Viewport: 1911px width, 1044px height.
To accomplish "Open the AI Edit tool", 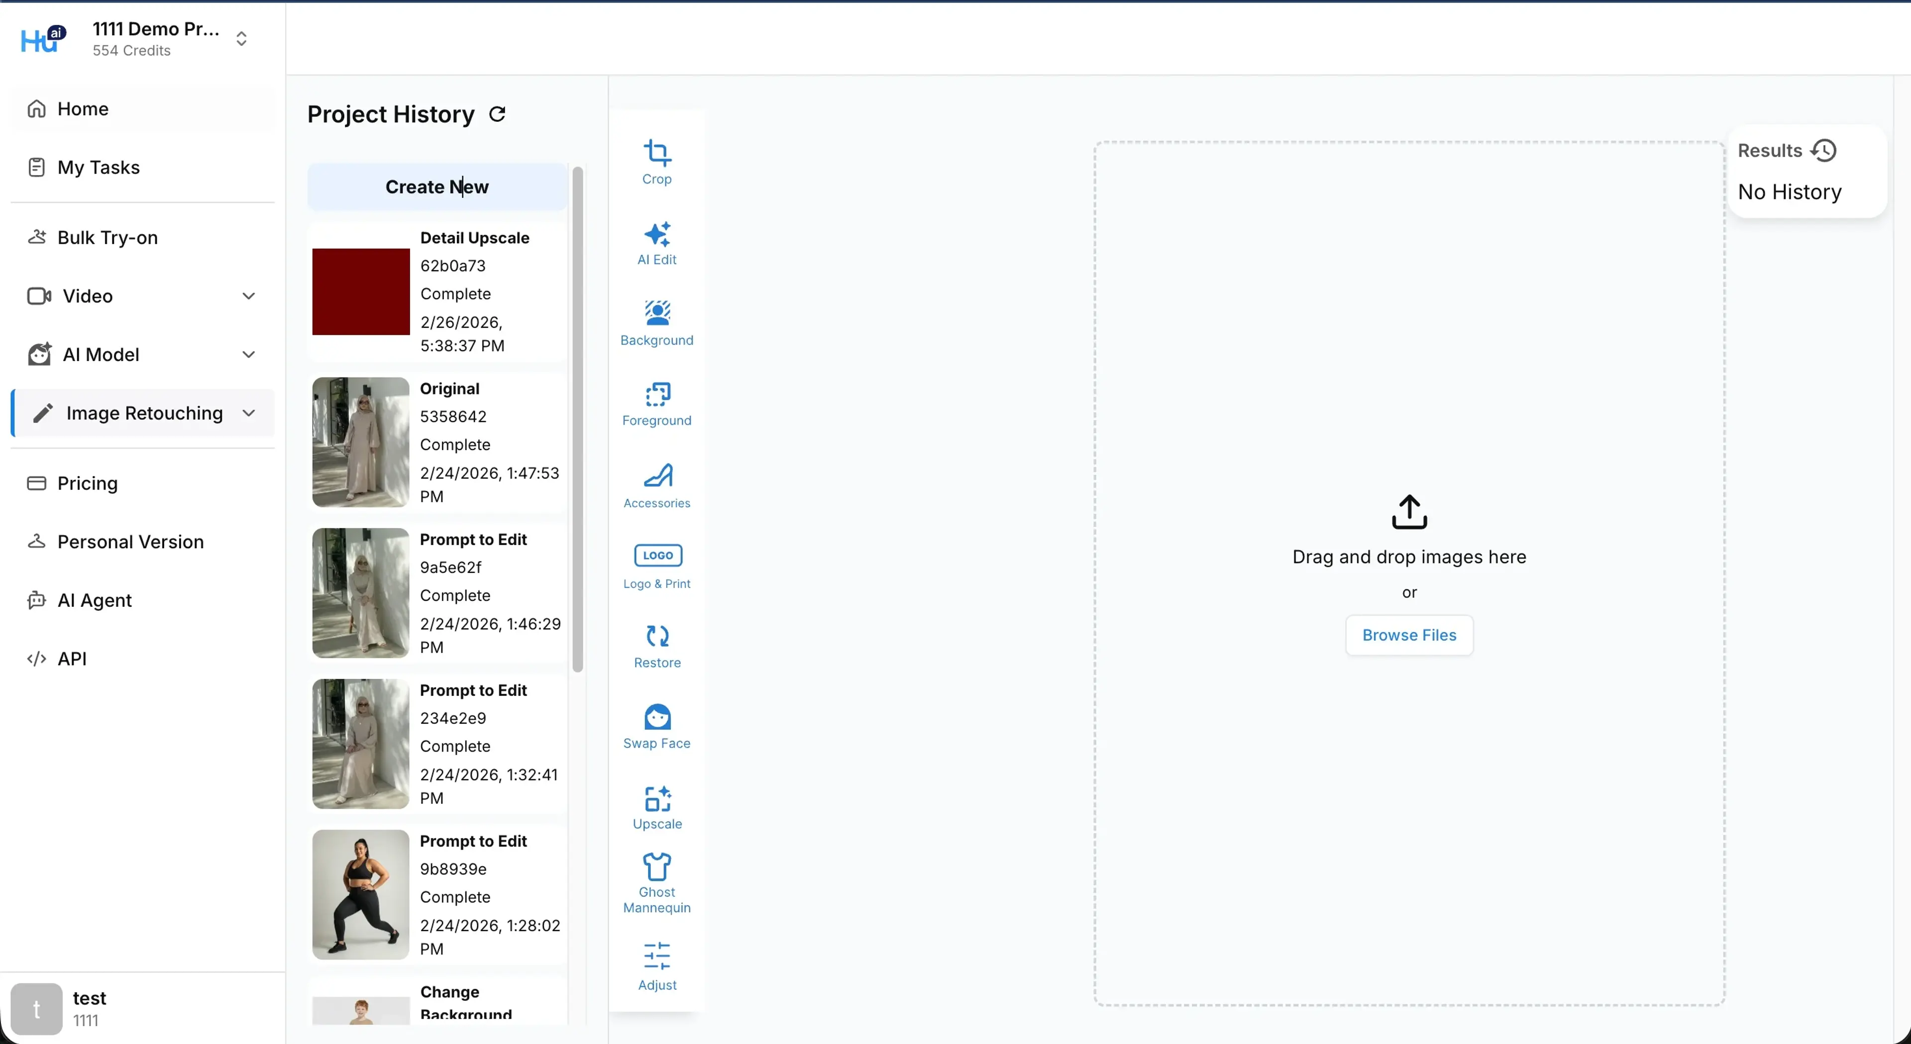I will coord(656,242).
